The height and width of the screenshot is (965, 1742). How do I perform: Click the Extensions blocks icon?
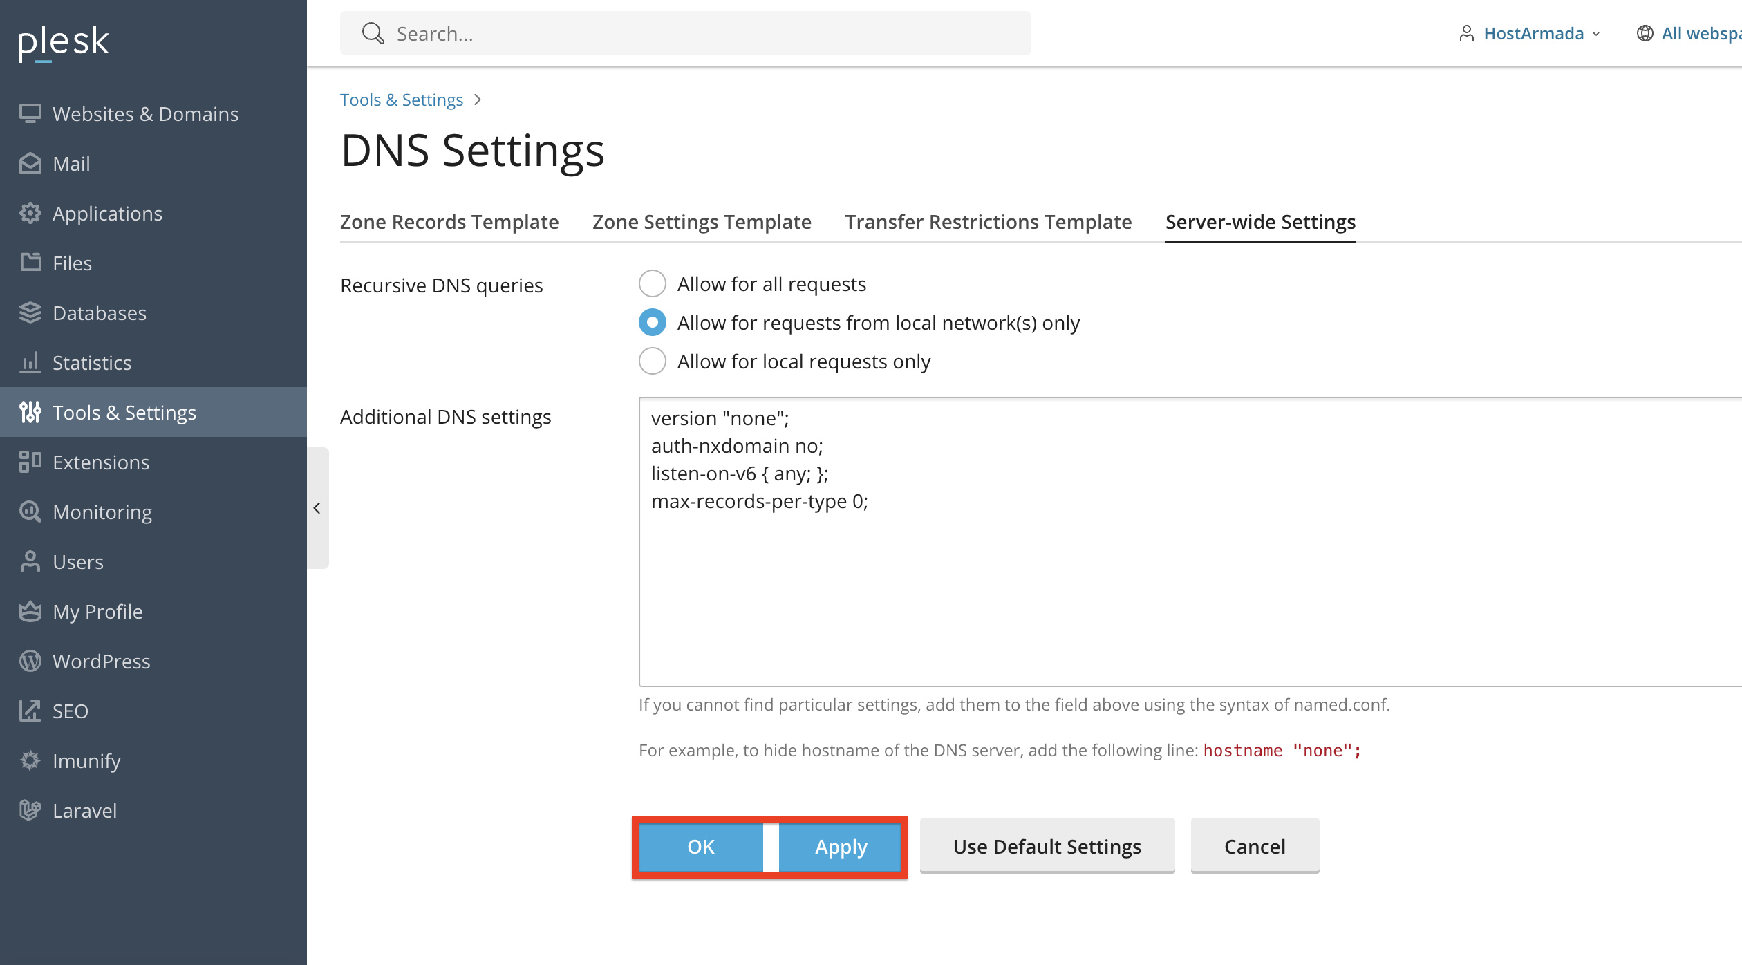30,462
